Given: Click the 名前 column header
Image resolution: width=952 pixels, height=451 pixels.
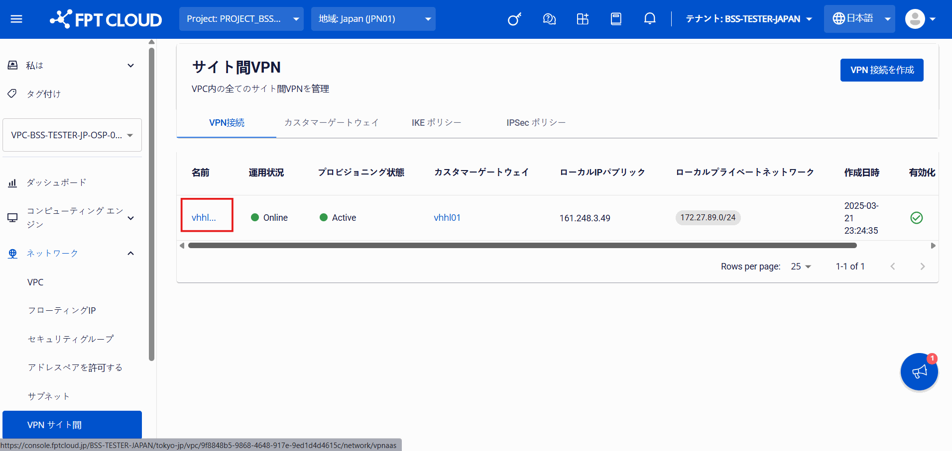Looking at the screenshot, I should coord(200,173).
